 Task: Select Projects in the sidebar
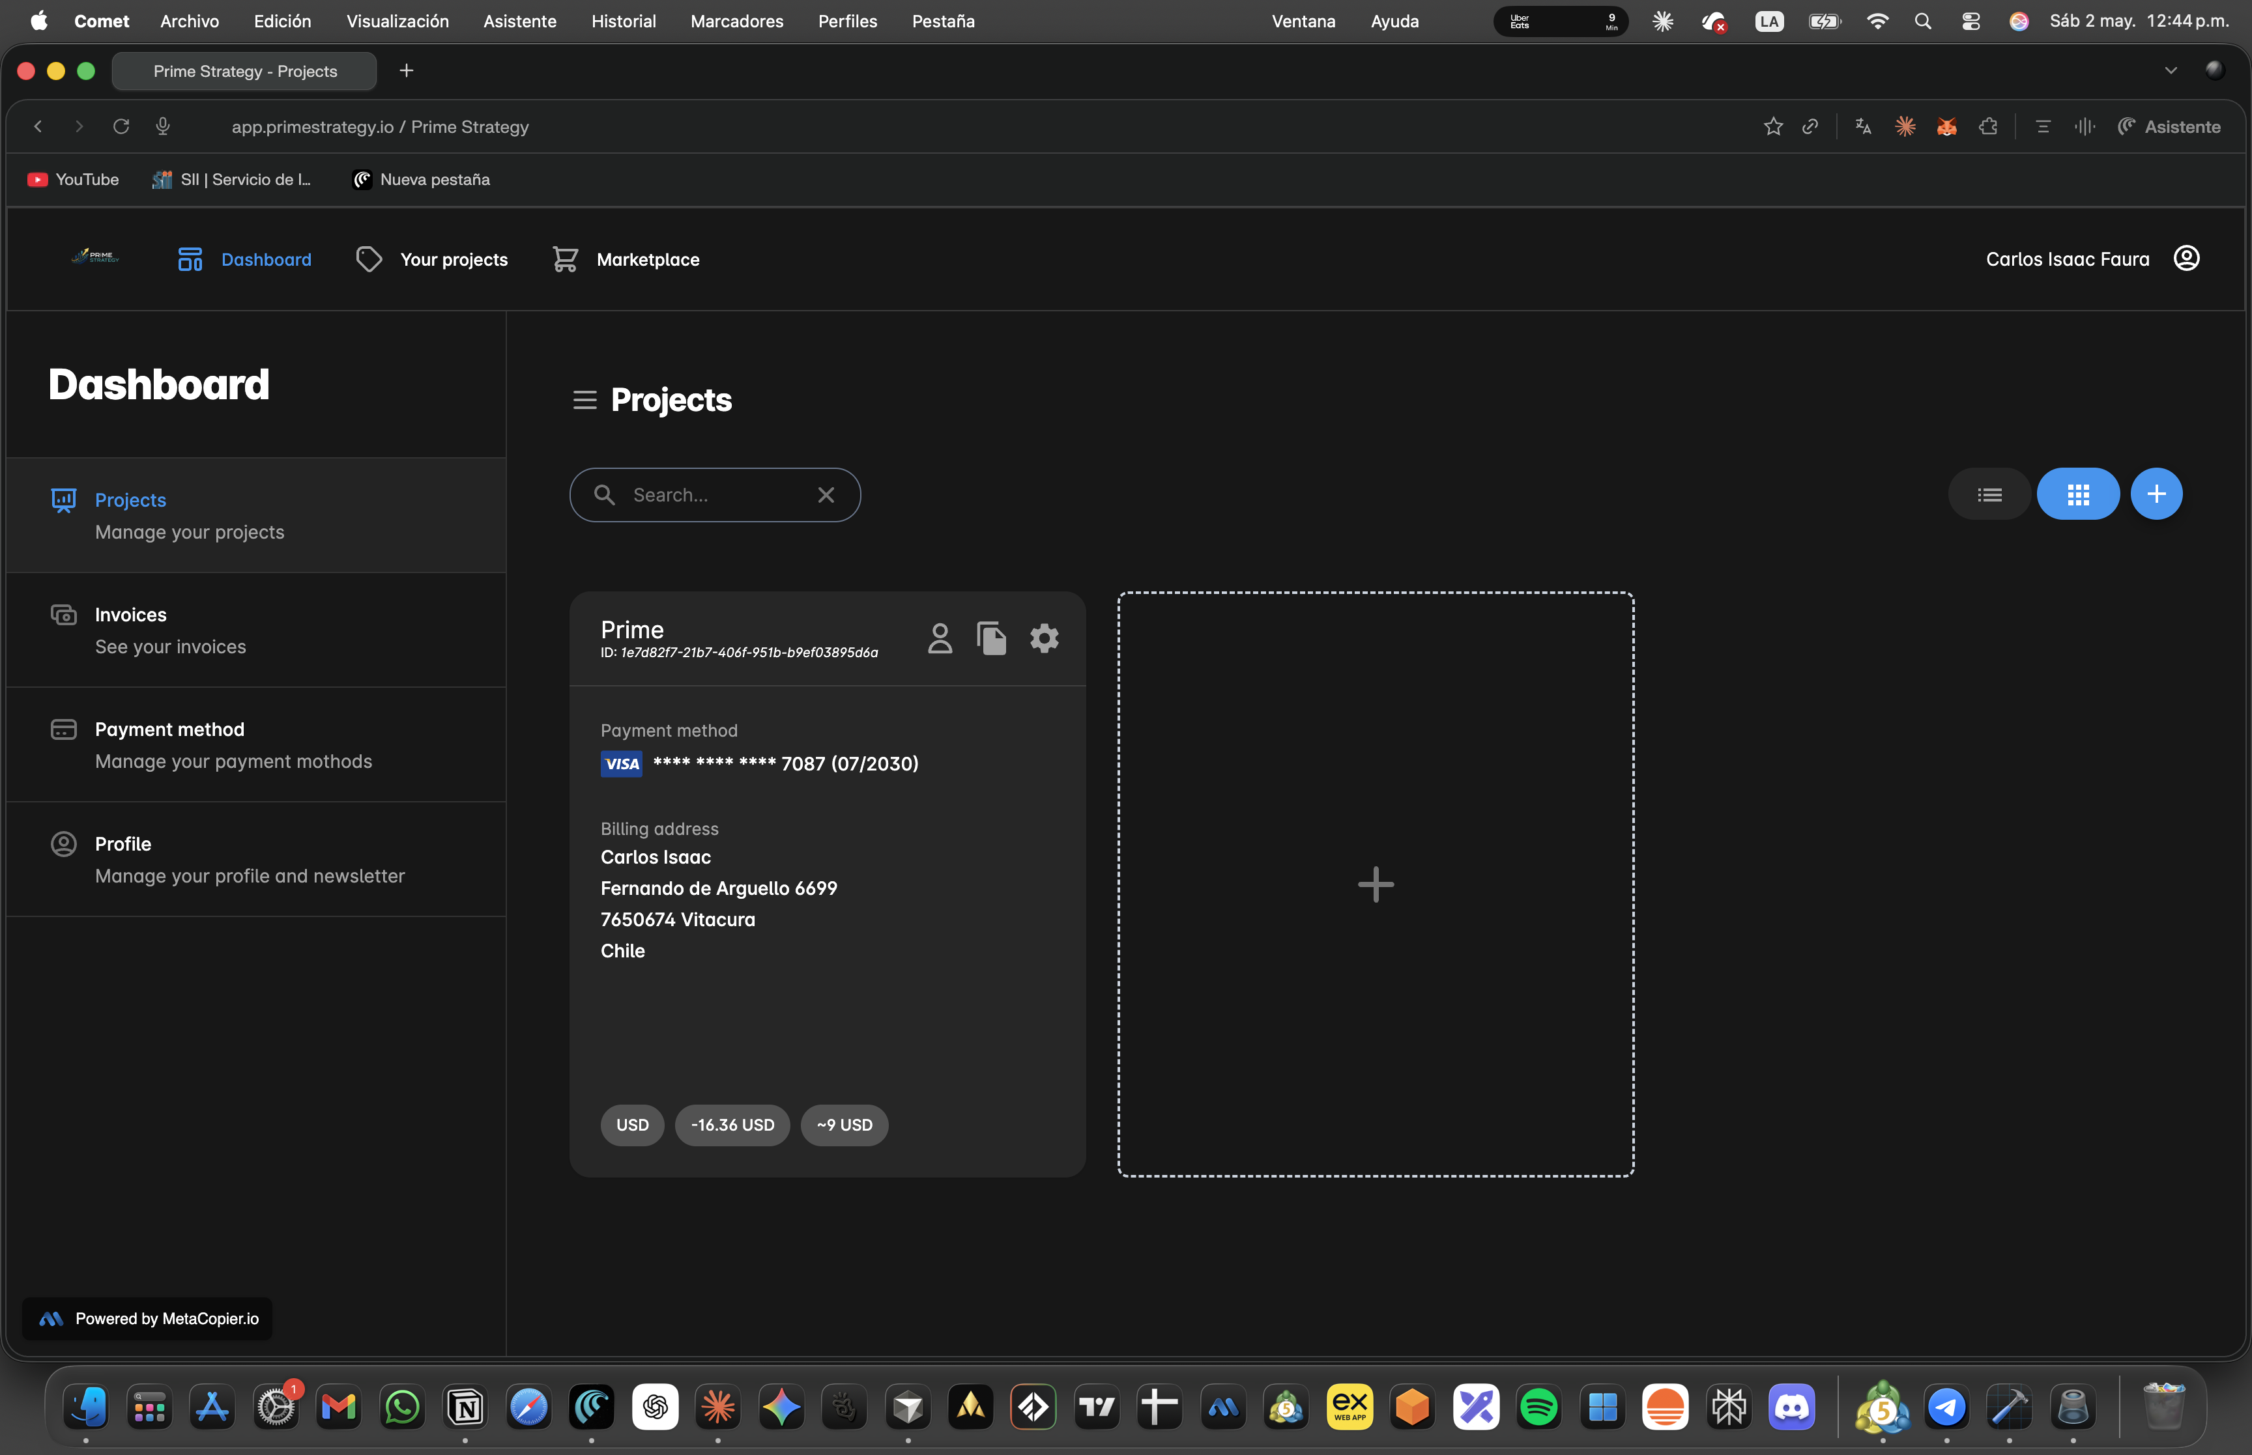[x=256, y=516]
